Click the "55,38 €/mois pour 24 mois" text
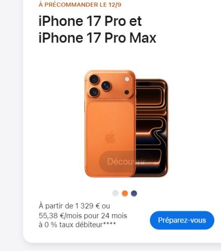 click(x=83, y=216)
